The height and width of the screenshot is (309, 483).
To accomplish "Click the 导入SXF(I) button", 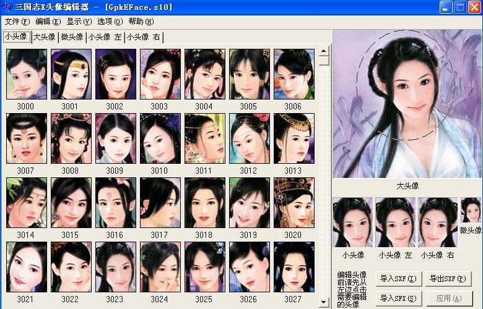I will [x=398, y=279].
